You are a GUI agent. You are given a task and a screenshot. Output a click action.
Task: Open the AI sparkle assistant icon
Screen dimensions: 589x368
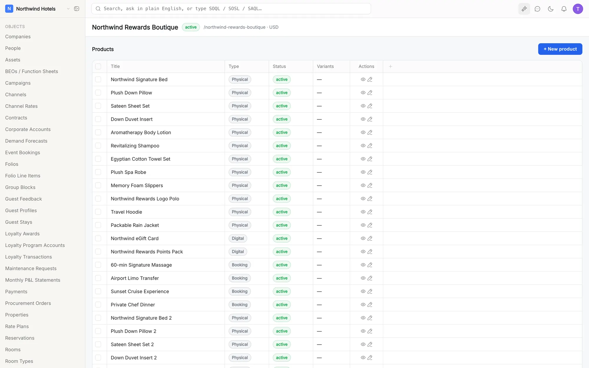524,9
